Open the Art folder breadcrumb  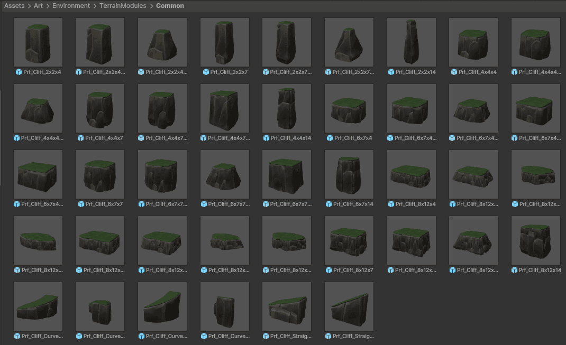38,6
